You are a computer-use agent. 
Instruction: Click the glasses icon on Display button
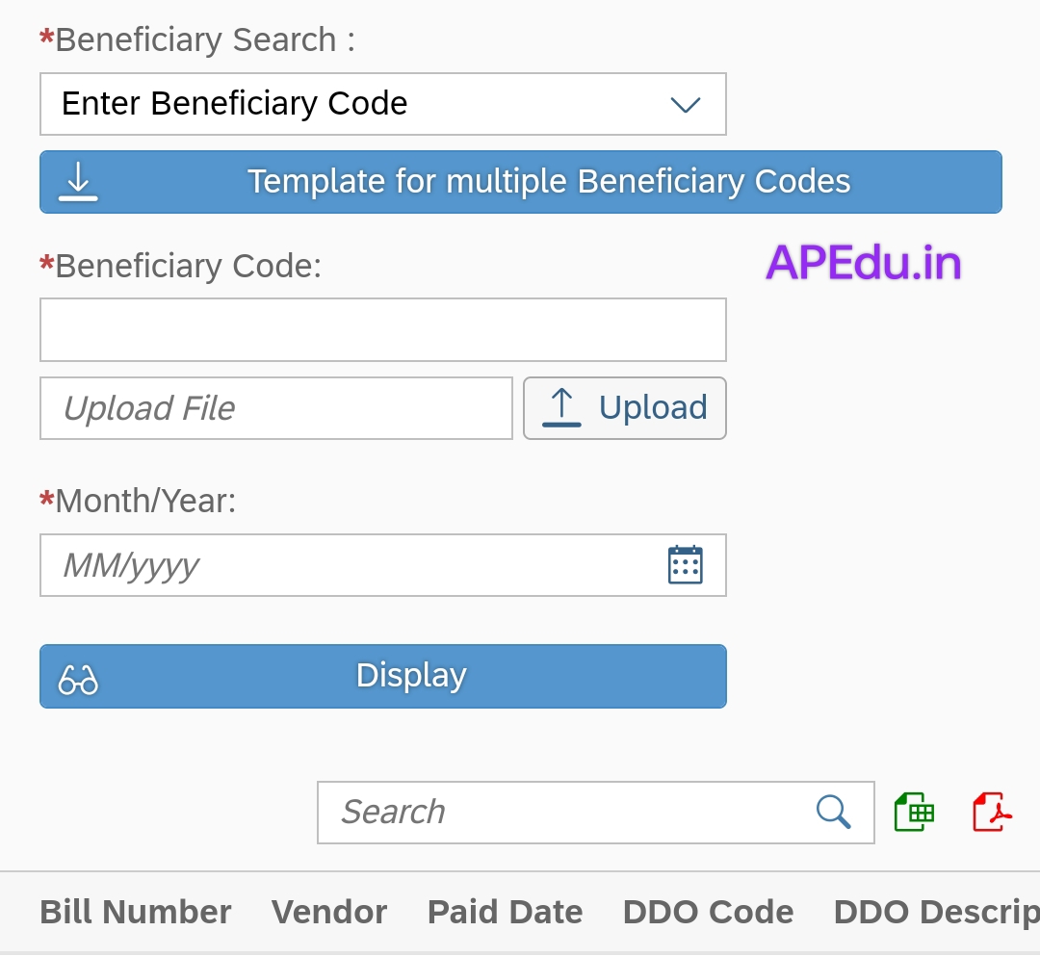[x=78, y=679]
